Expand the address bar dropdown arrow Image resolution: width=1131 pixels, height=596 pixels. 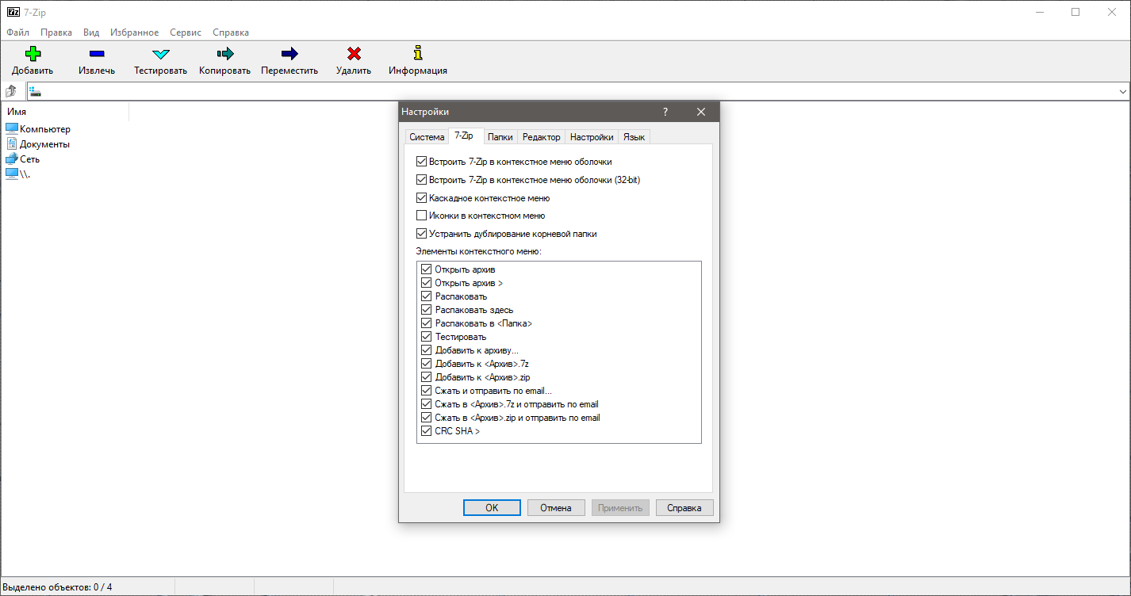pos(1122,91)
